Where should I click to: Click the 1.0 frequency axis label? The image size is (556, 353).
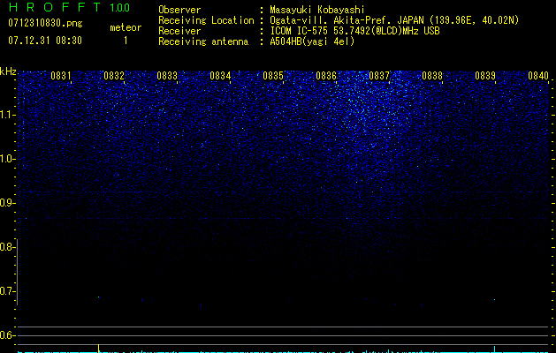7,159
